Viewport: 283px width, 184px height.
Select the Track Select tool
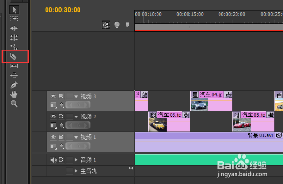click(x=14, y=19)
